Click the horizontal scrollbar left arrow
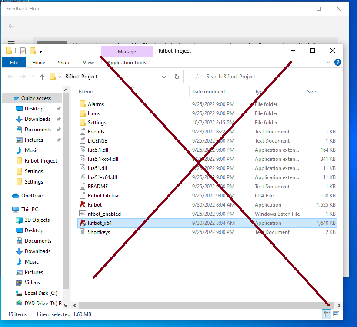Viewport: 357px width, 327px height. pyautogui.click(x=75, y=306)
